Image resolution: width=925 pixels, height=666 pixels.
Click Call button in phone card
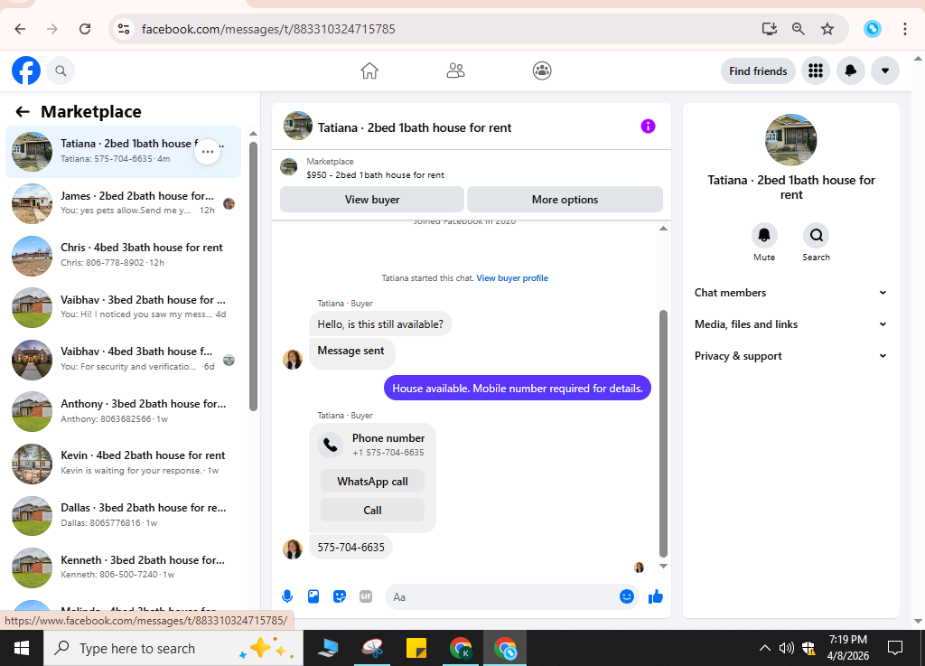[372, 511]
